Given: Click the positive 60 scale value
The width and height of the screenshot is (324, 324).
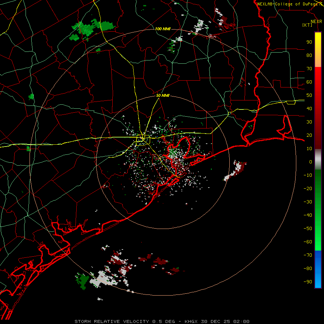Looking at the screenshot, I should click(x=309, y=82).
